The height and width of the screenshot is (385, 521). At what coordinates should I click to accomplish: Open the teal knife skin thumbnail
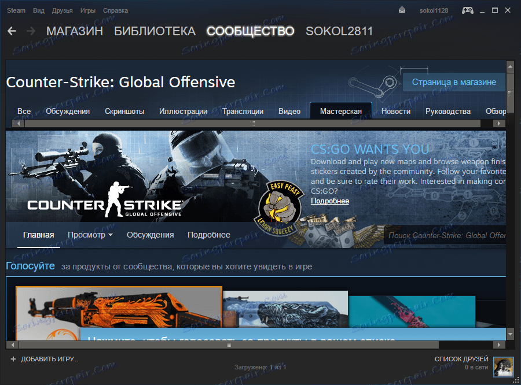click(x=412, y=312)
